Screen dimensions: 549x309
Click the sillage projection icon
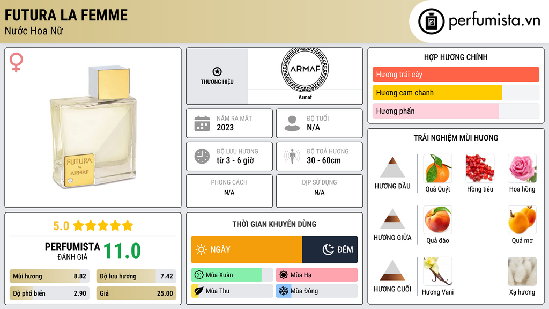coord(292,156)
